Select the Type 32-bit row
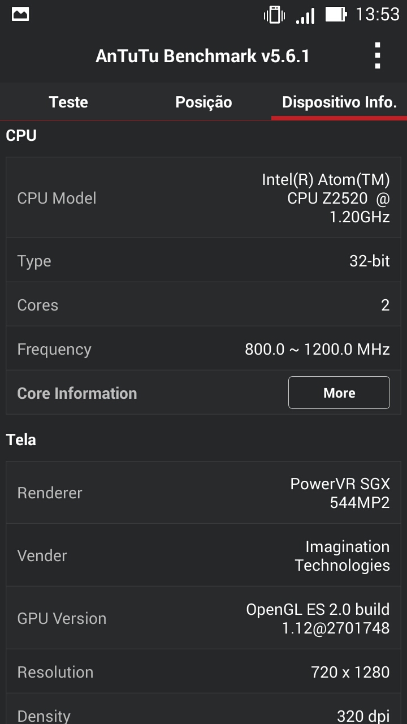Image resolution: width=407 pixels, height=724 pixels. click(x=203, y=261)
